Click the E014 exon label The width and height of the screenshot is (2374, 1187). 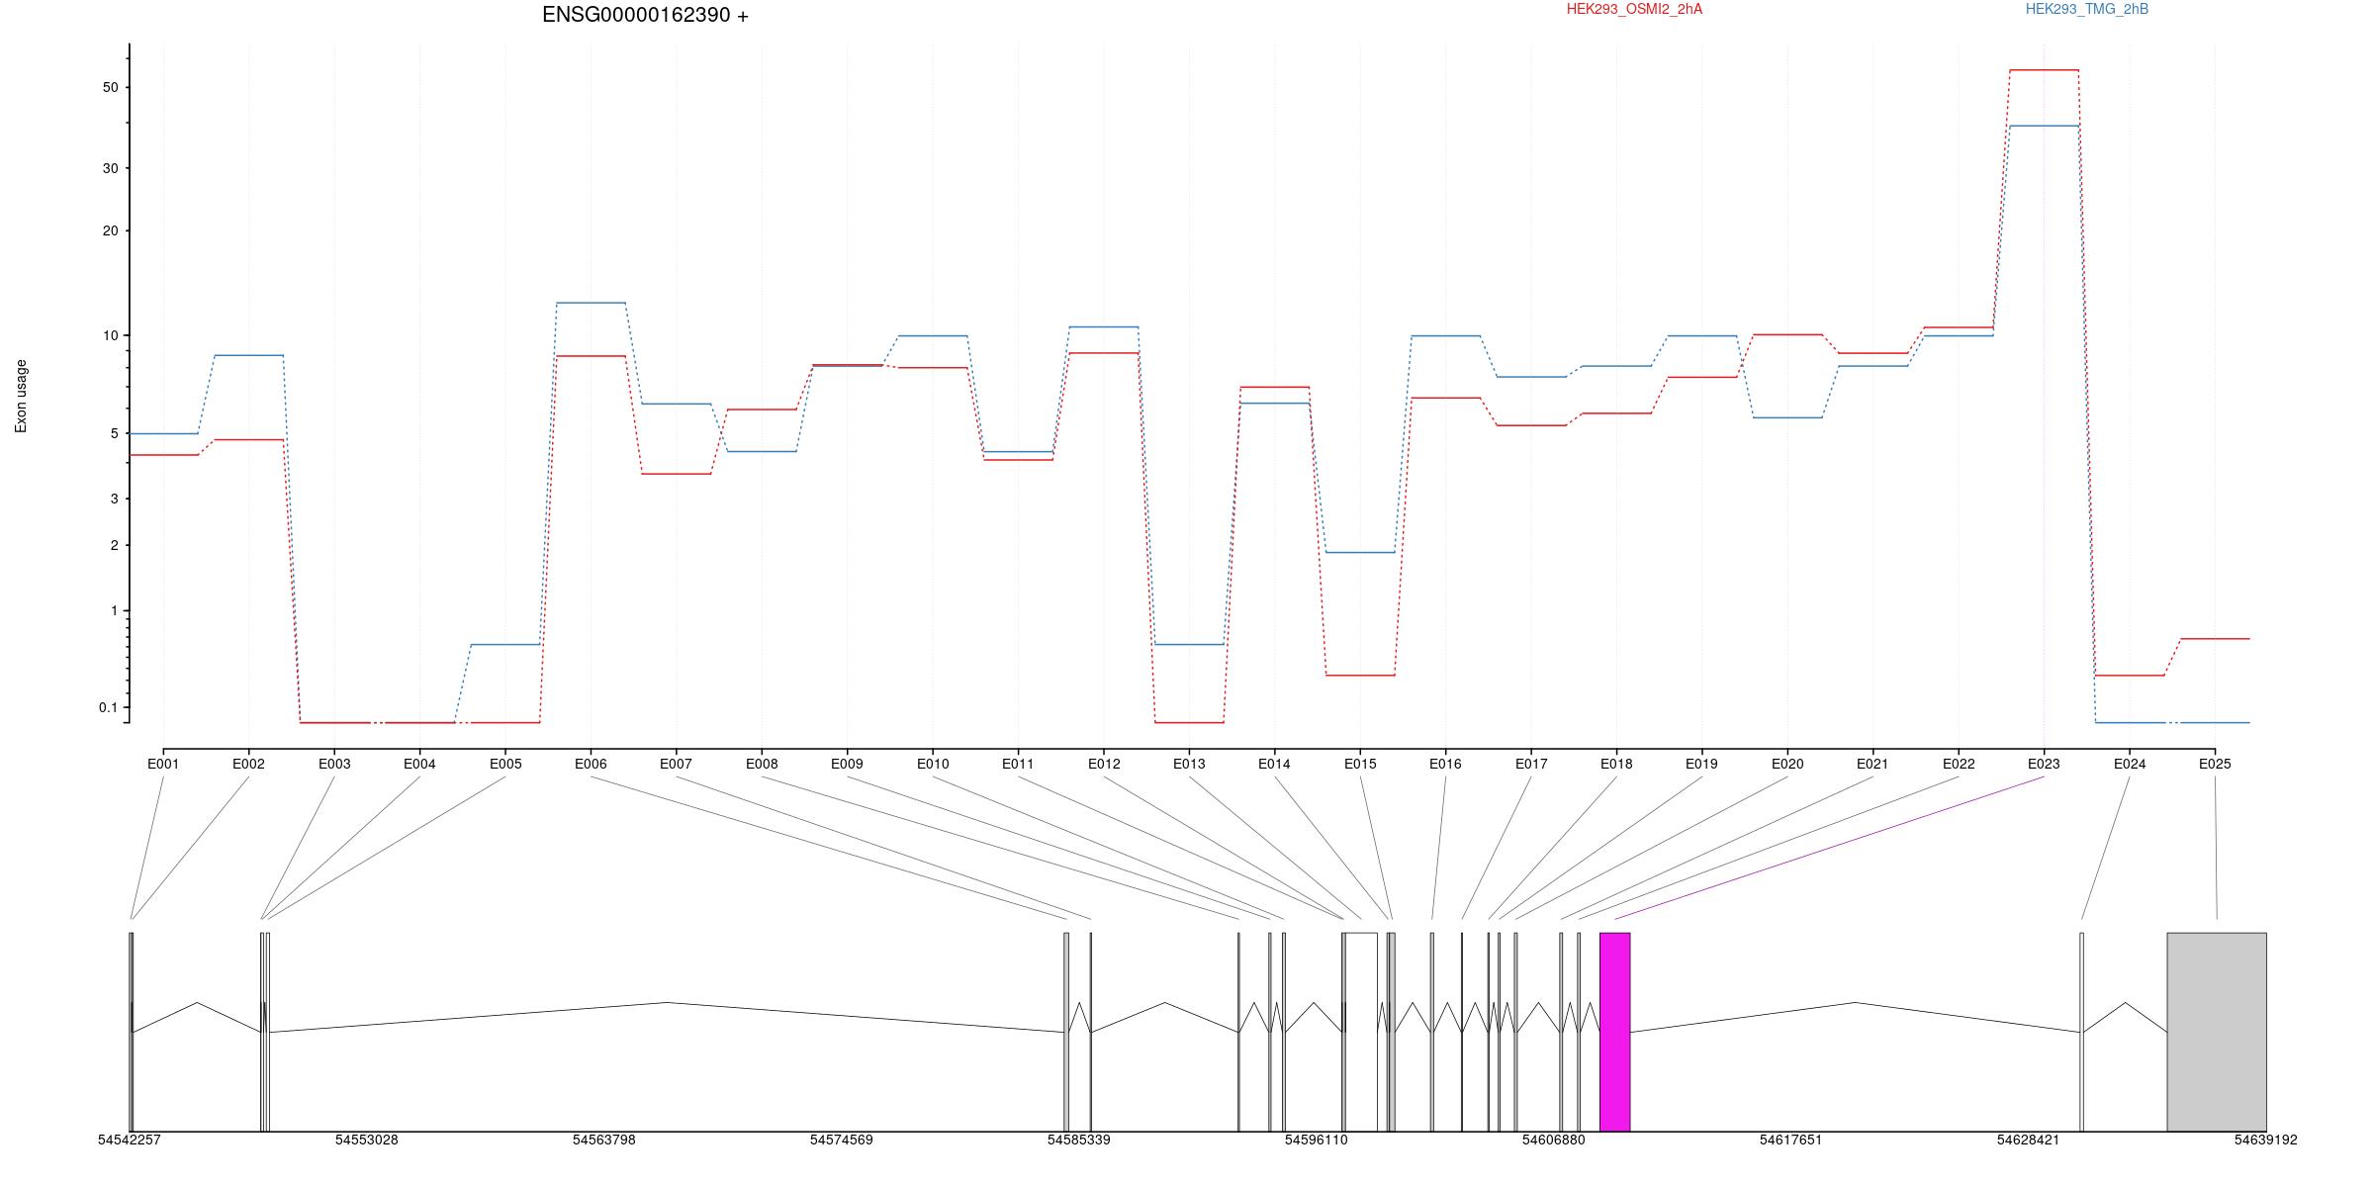(x=1274, y=764)
